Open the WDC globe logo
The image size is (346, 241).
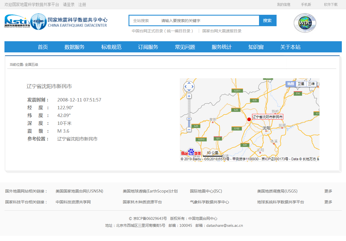(305, 23)
